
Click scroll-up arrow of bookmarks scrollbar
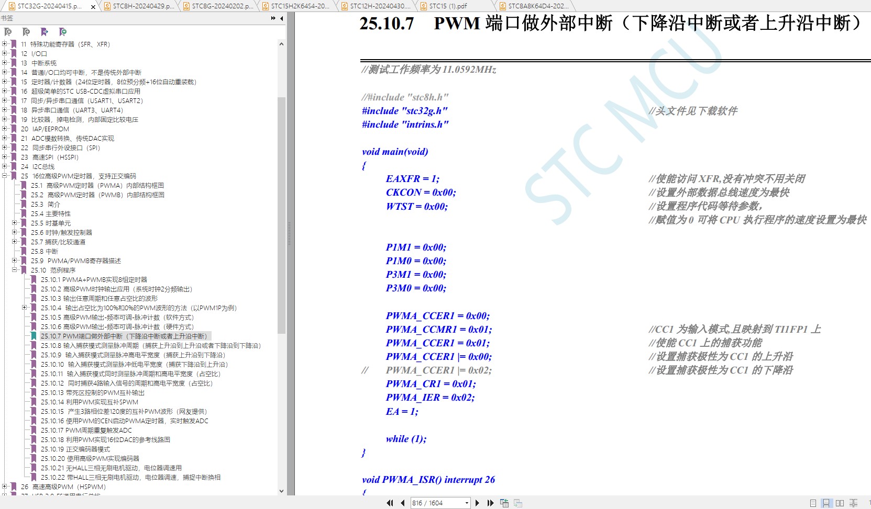[282, 44]
